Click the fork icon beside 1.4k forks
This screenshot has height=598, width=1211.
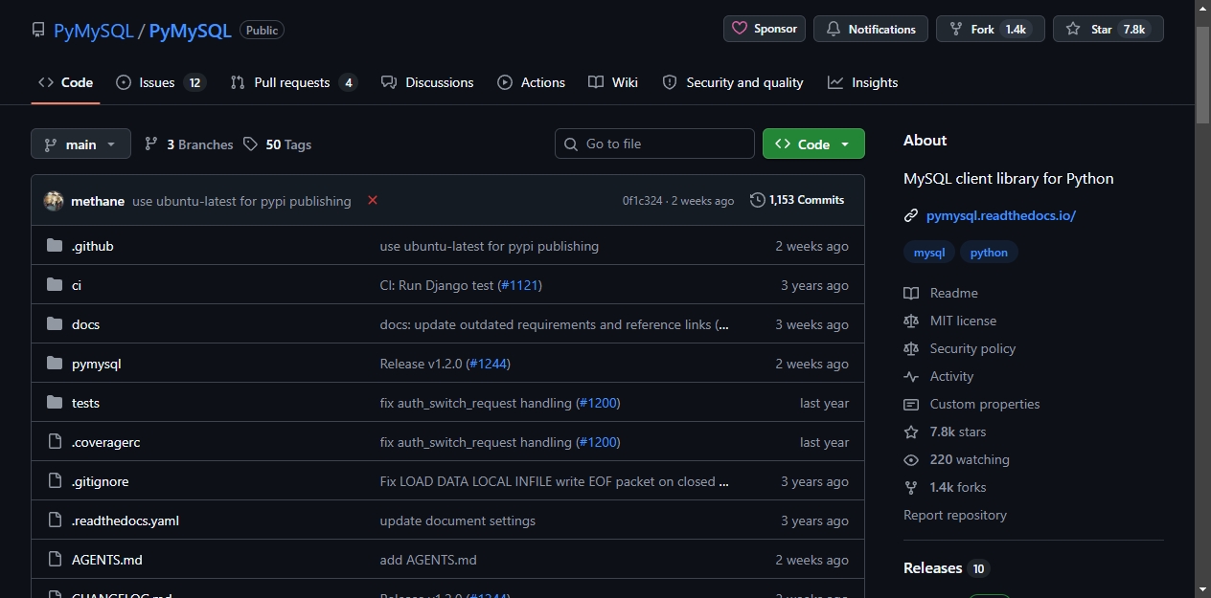point(911,487)
